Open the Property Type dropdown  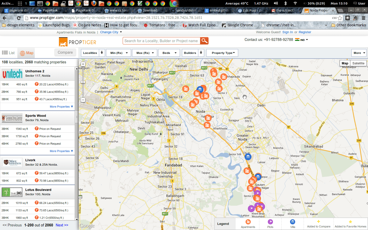click(x=222, y=53)
